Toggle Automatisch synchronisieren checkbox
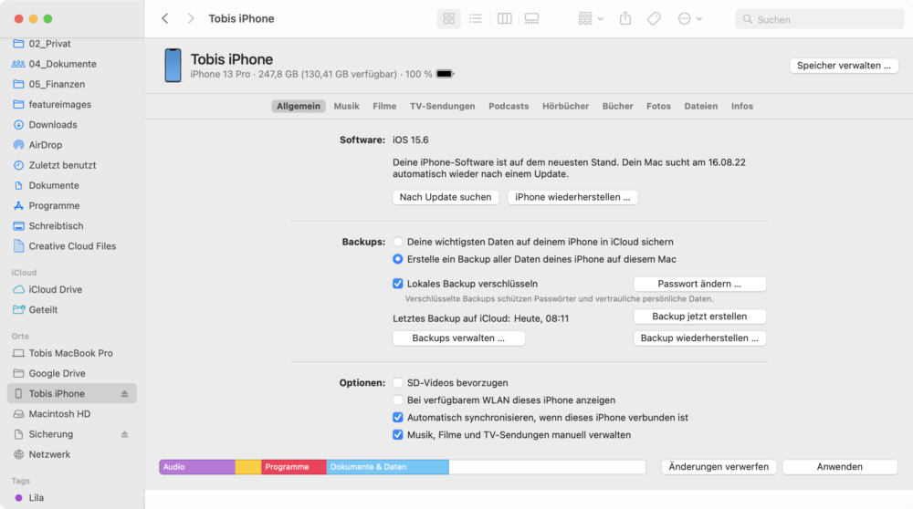This screenshot has width=913, height=509. 398,417
